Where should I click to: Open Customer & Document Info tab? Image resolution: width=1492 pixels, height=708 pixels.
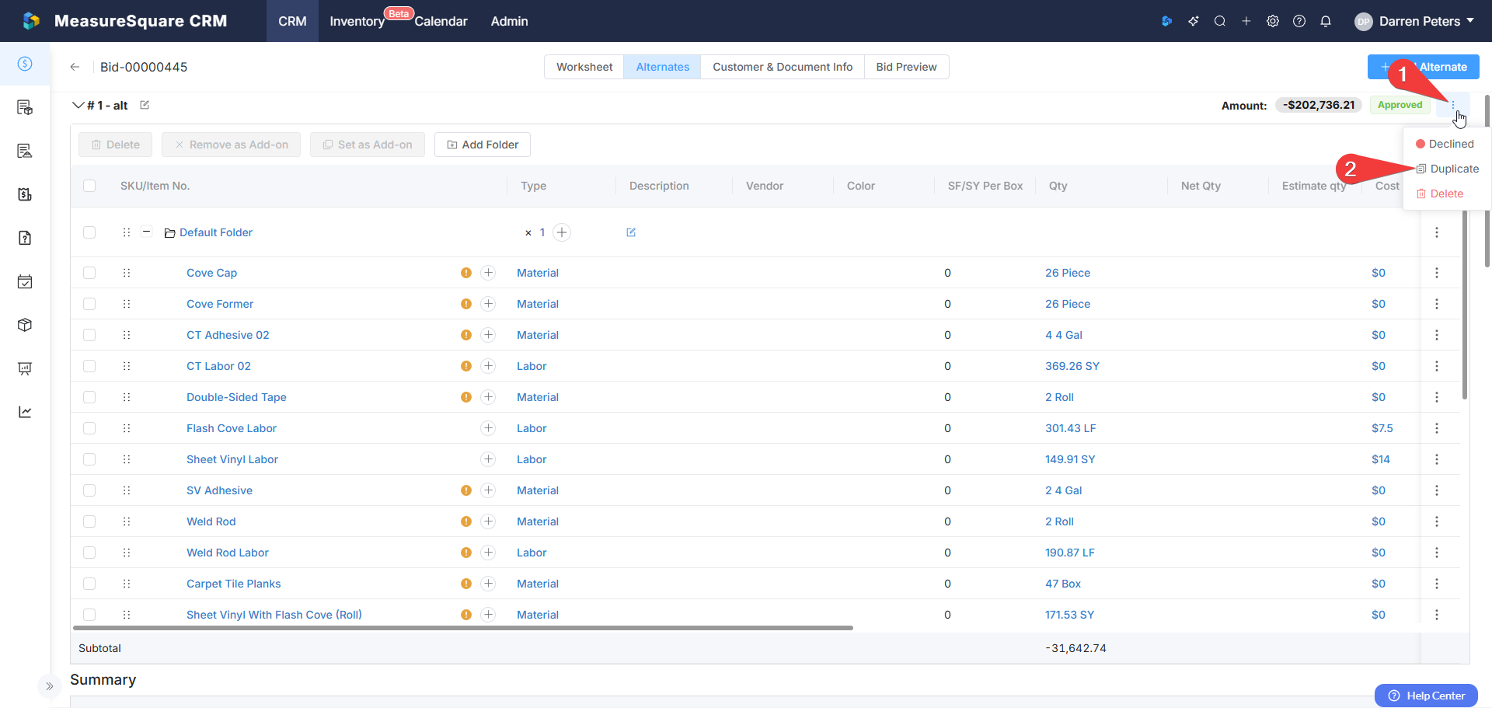point(783,67)
